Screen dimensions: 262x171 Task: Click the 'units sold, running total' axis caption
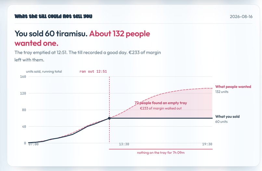point(44,72)
